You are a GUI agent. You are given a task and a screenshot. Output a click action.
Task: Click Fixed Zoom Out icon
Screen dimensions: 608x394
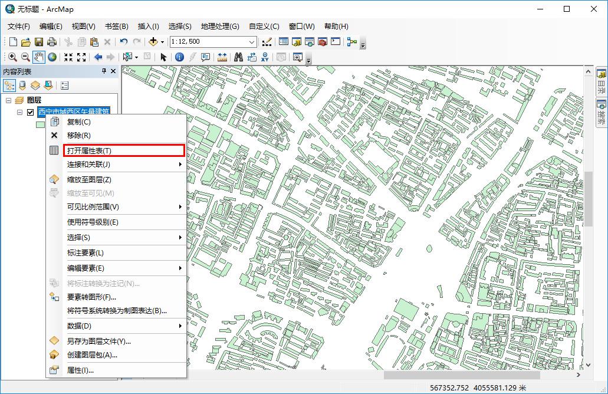coord(81,57)
